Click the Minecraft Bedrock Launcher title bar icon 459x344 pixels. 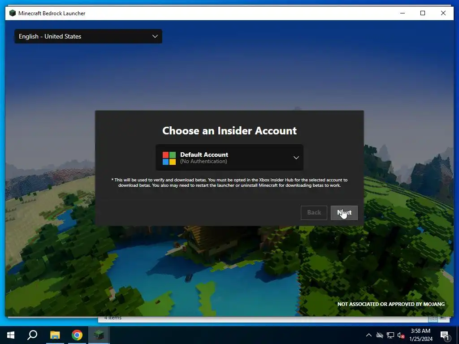[x=13, y=13]
